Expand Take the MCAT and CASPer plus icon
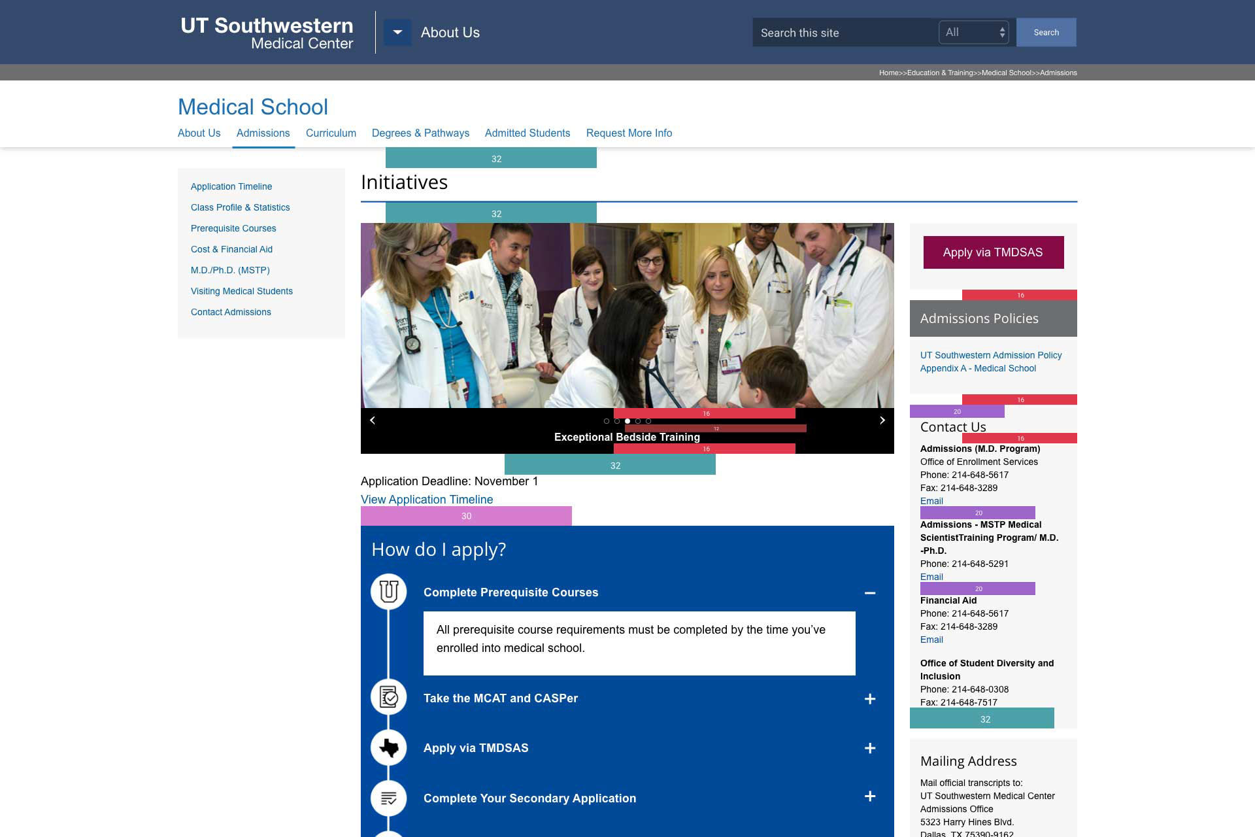 click(870, 699)
